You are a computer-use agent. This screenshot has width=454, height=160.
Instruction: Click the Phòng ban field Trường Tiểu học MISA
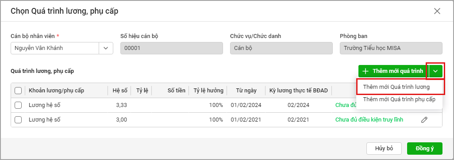(391, 48)
